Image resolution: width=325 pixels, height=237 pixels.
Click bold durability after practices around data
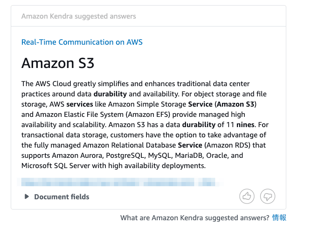(110, 94)
